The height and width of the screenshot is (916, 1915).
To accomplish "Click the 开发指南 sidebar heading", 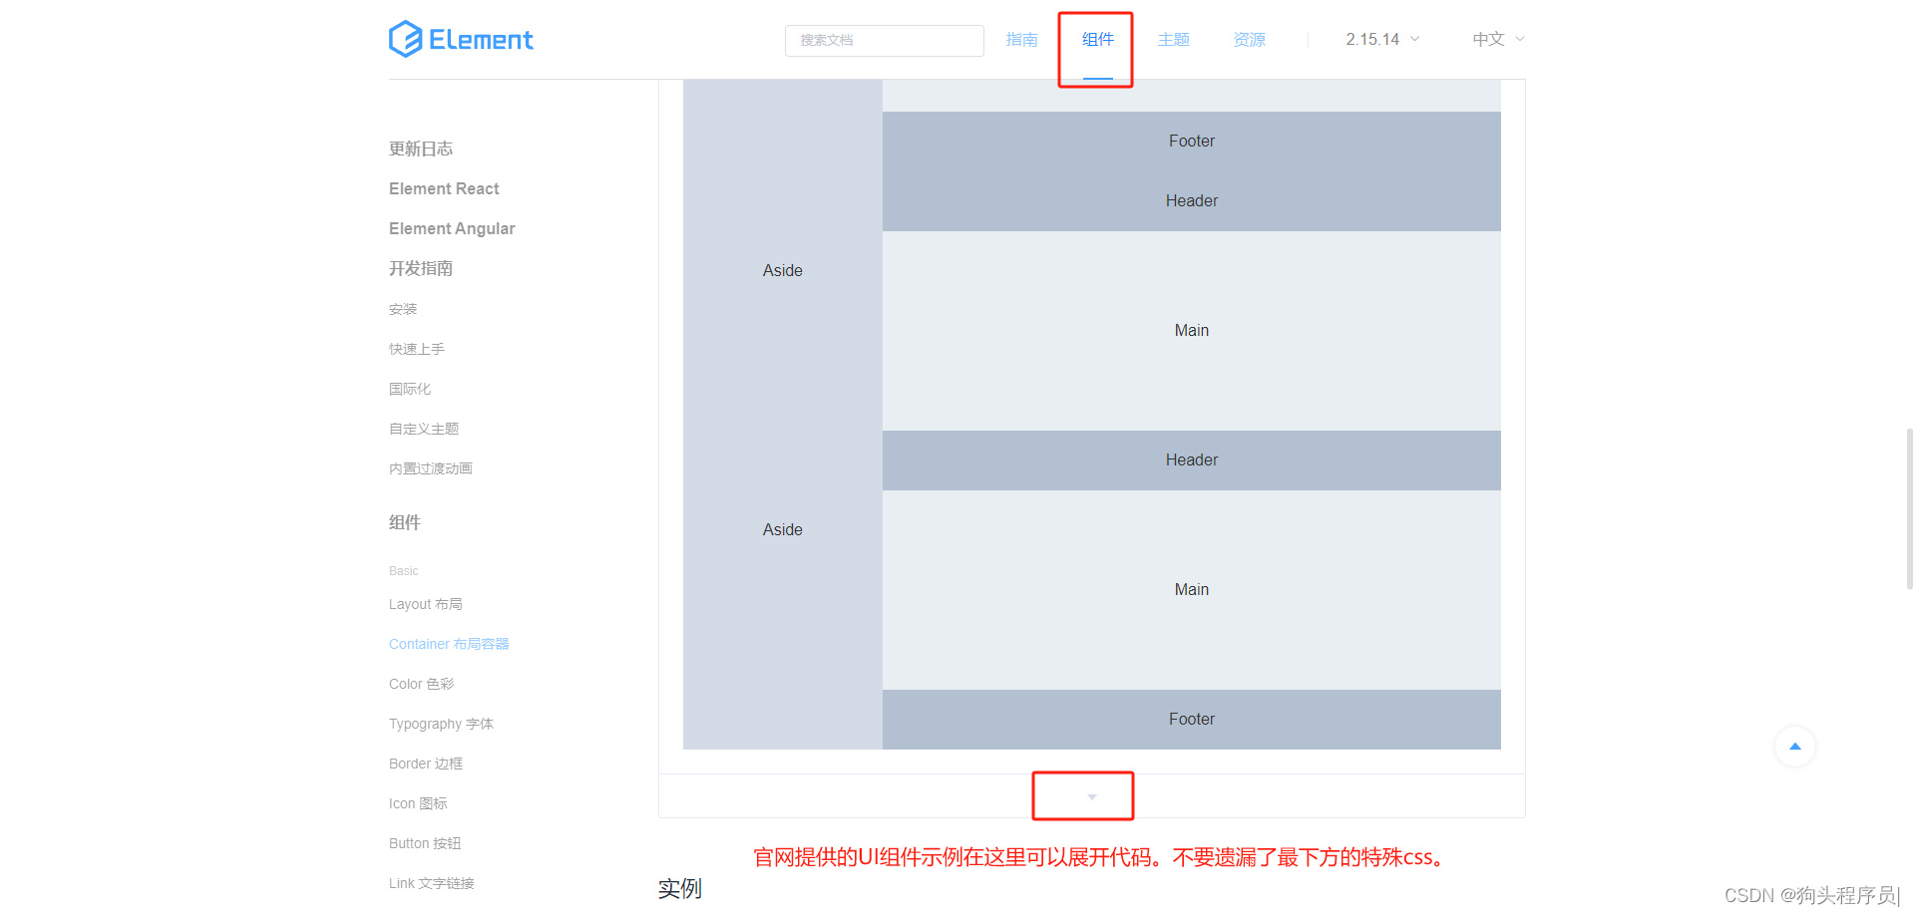I will click(421, 268).
